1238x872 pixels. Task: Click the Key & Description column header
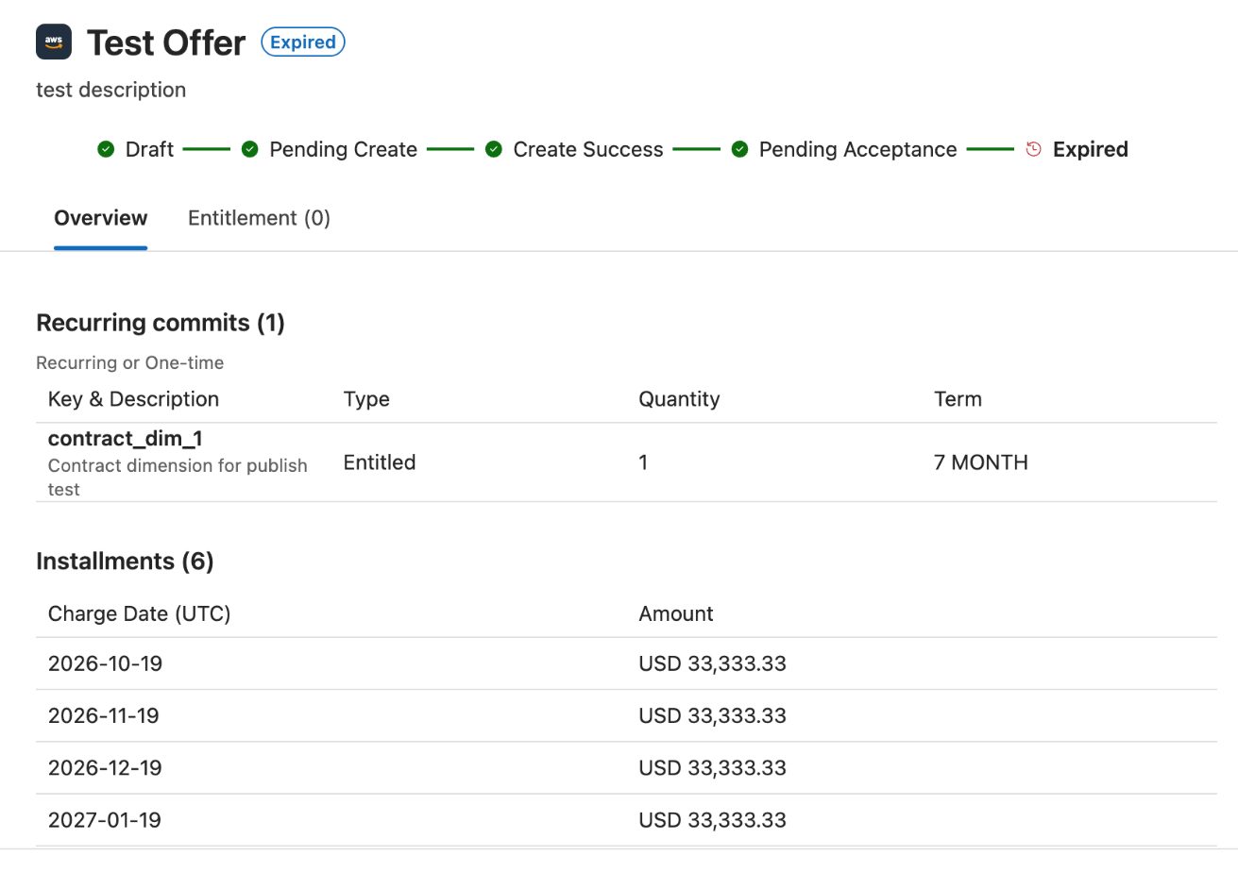(x=133, y=399)
